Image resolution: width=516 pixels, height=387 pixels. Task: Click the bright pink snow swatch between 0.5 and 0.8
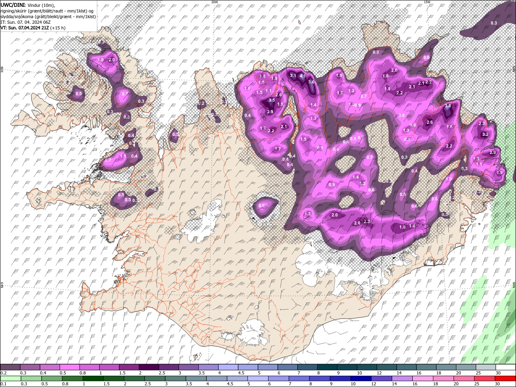tap(69, 367)
